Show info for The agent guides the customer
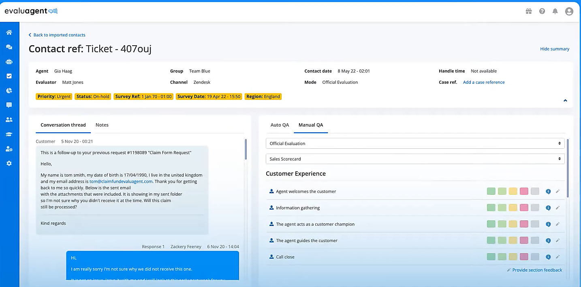This screenshot has height=287, width=581. pyautogui.click(x=548, y=241)
